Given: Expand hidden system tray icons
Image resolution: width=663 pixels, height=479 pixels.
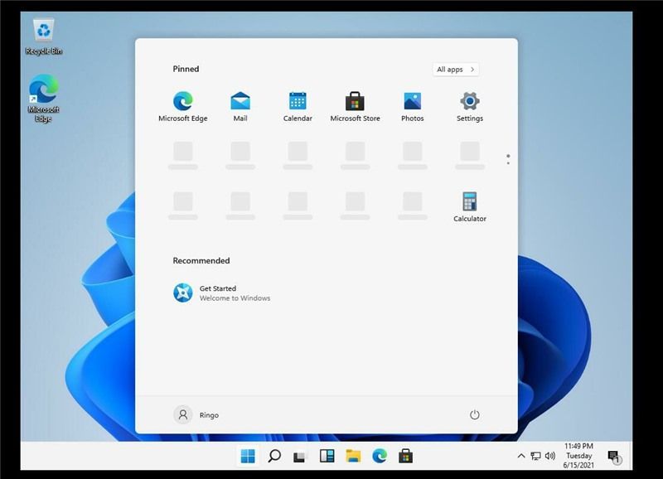Looking at the screenshot, I should 520,456.
